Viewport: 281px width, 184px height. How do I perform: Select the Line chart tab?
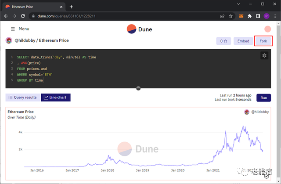point(56,97)
